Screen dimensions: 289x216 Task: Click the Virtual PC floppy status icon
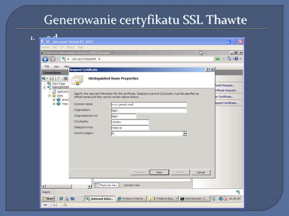click(x=55, y=205)
